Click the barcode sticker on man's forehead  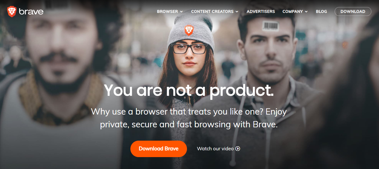coord(270,26)
